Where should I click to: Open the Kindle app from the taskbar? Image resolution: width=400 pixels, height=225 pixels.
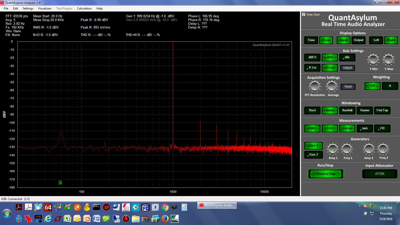[x=38, y=219]
